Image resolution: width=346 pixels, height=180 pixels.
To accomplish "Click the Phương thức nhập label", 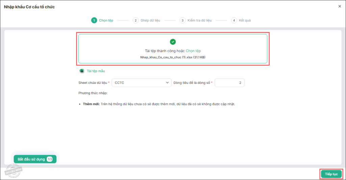I will coord(93,93).
